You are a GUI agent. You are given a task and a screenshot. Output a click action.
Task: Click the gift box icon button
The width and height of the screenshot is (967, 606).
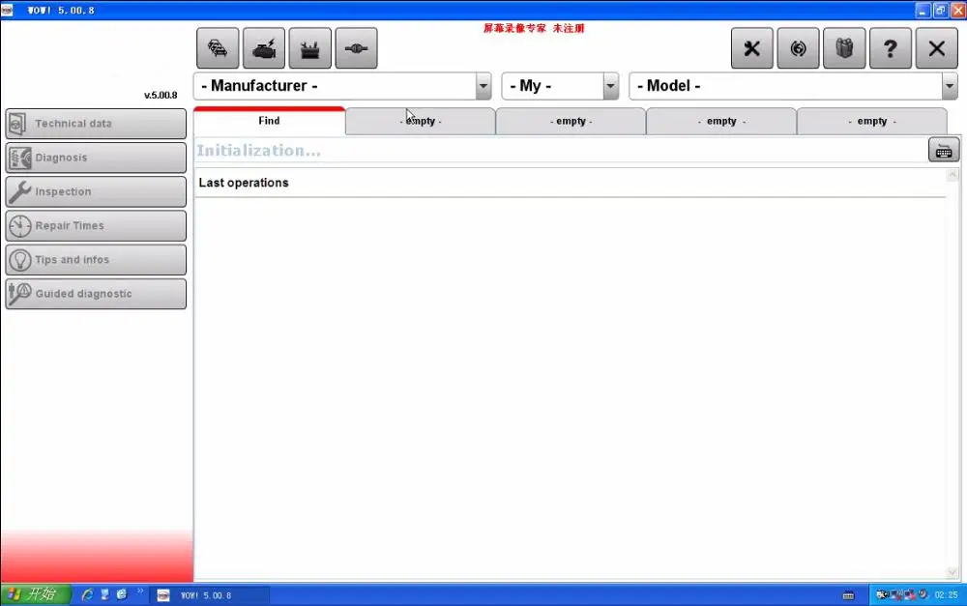(844, 48)
